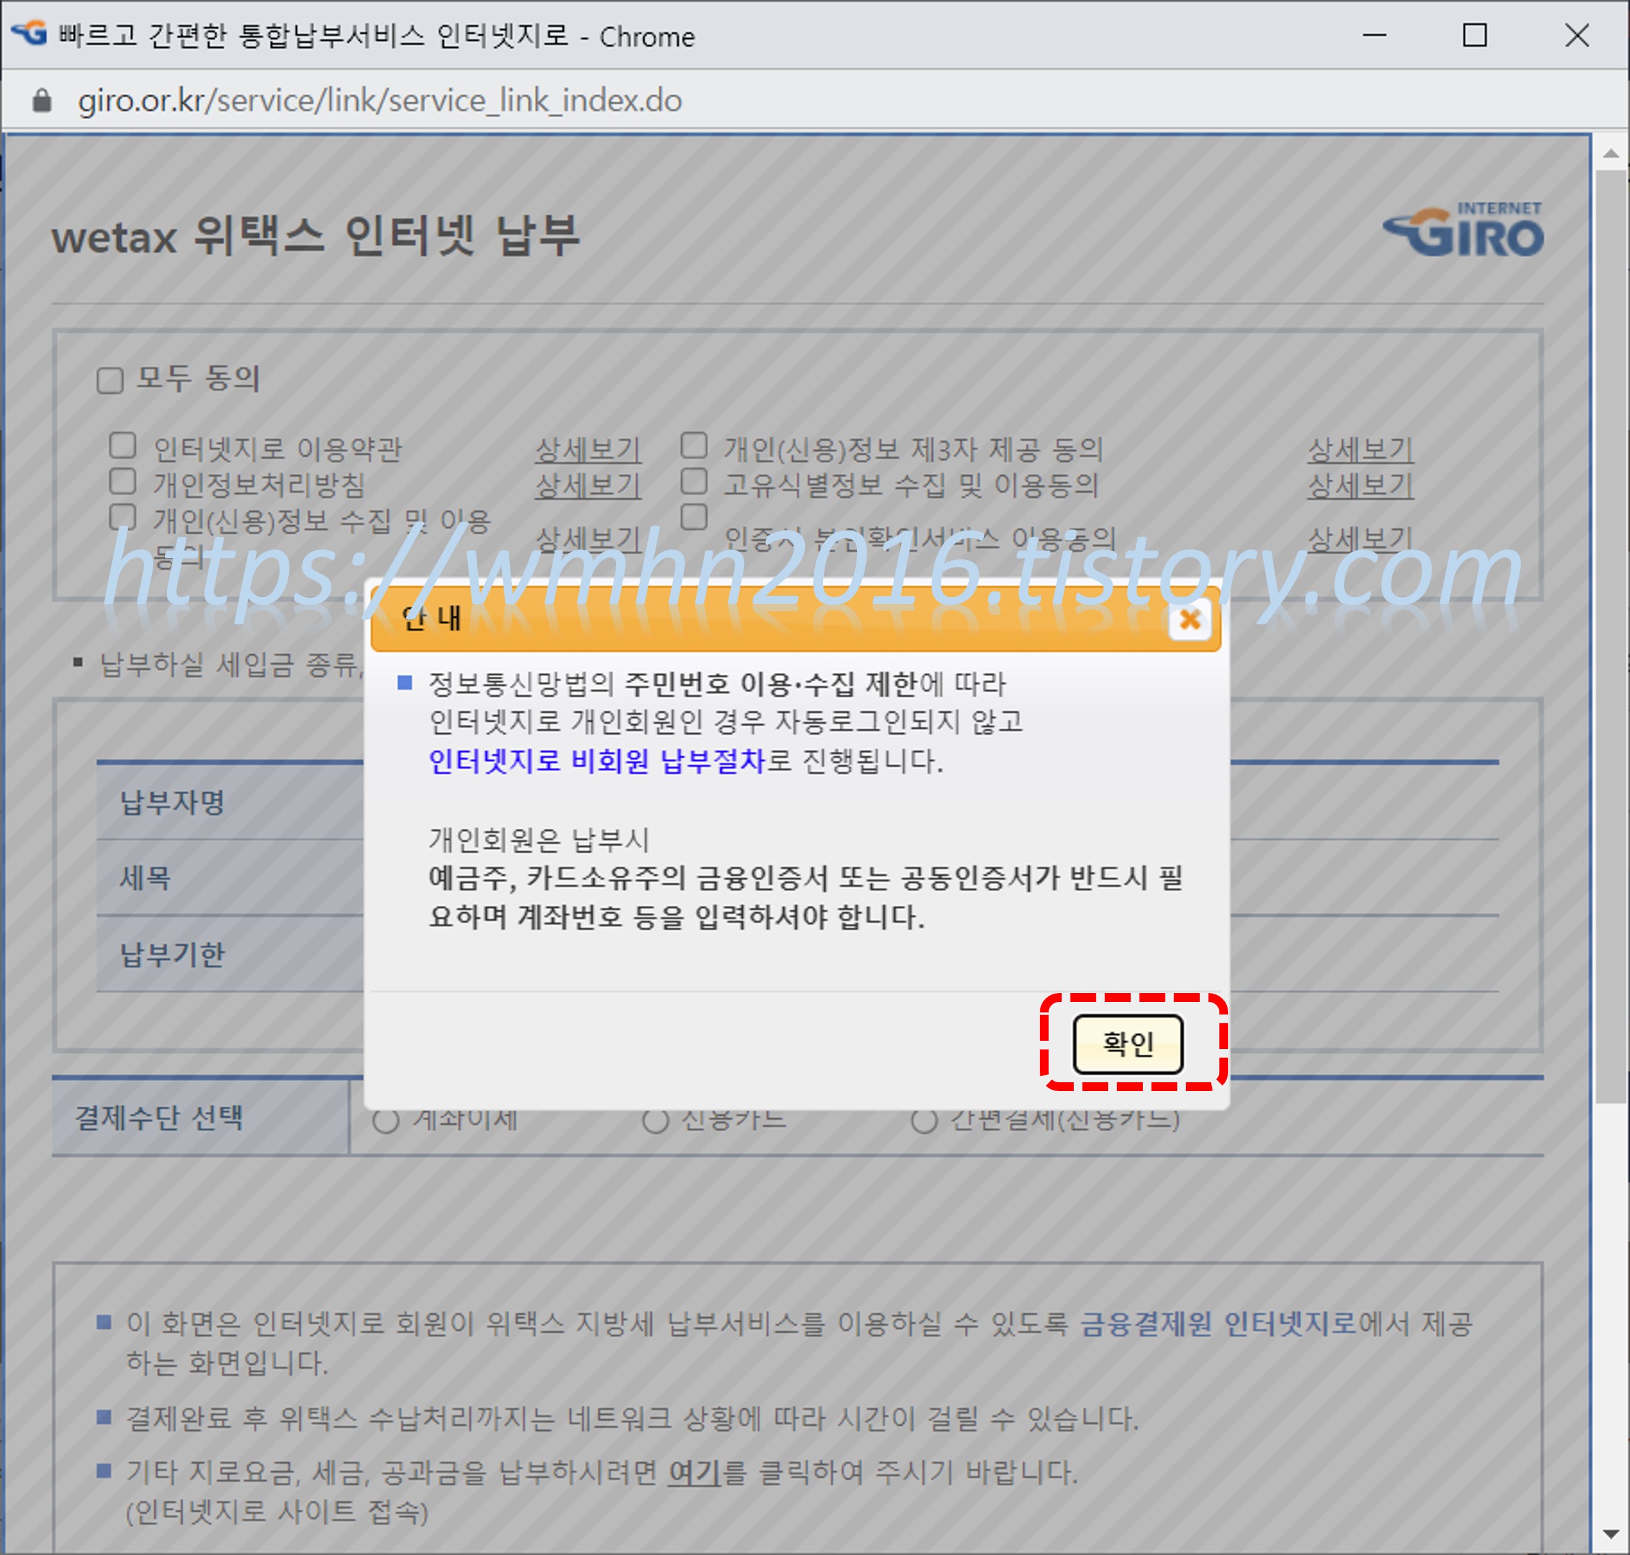Image resolution: width=1630 pixels, height=1555 pixels.
Task: Open 상세보기 for 고유식별정보 수집 및 이용동의
Action: coord(1361,485)
